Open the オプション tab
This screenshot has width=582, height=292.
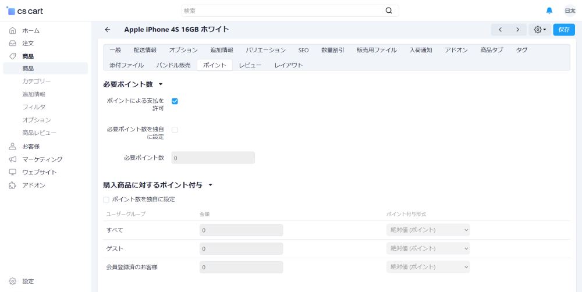[183, 50]
